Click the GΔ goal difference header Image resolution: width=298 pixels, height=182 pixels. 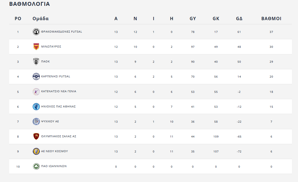click(x=239, y=19)
